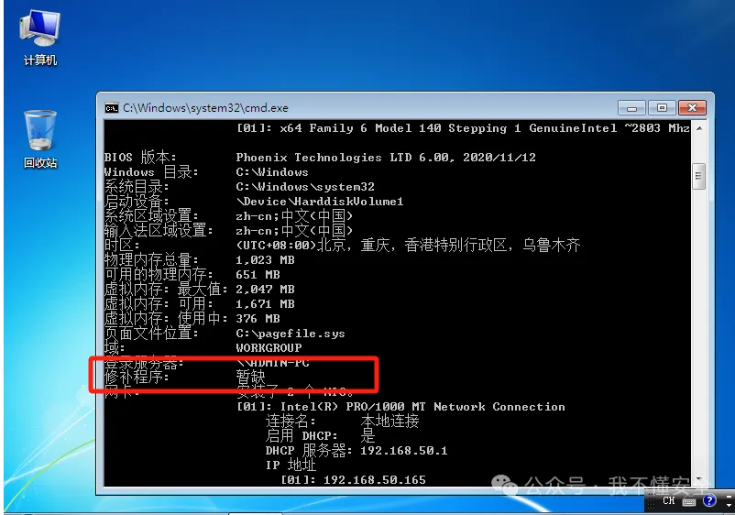The height and width of the screenshot is (515, 735).
Task: Click the '暂缺' hotfix value
Action: 251,377
